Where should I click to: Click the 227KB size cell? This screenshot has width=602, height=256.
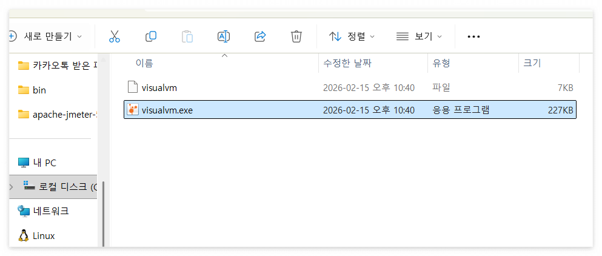561,110
